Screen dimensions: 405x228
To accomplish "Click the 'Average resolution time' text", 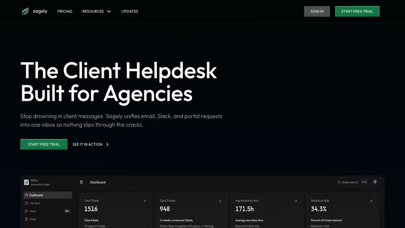I will (x=249, y=220).
